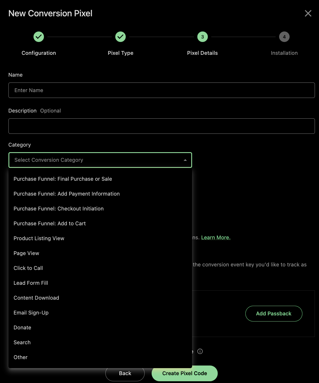Click the Pixel Details step label

click(x=202, y=53)
